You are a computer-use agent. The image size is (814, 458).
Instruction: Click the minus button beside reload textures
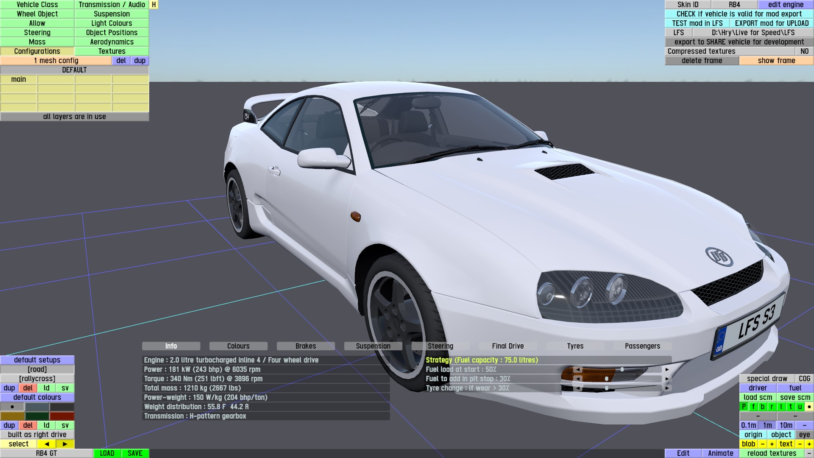tap(809, 453)
